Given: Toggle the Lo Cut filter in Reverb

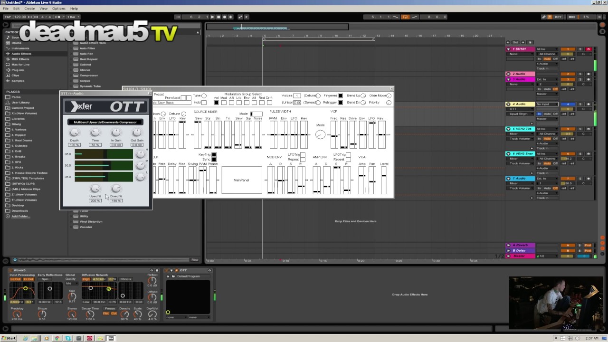Looking at the screenshot, I should (x=15, y=279).
